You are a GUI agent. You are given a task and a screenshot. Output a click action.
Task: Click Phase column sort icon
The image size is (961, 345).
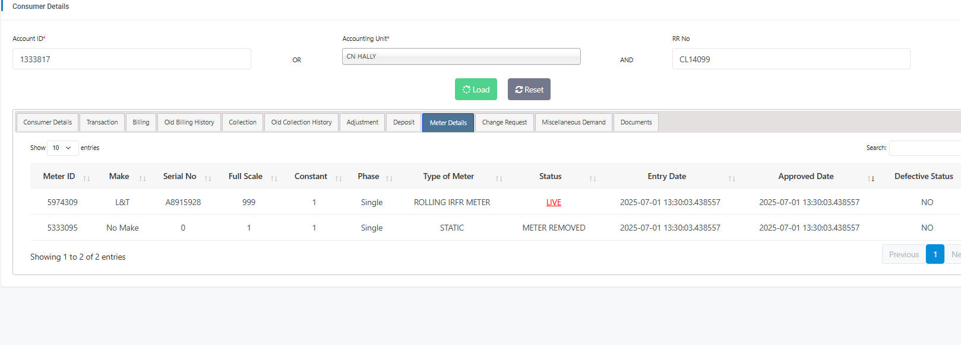(x=389, y=178)
